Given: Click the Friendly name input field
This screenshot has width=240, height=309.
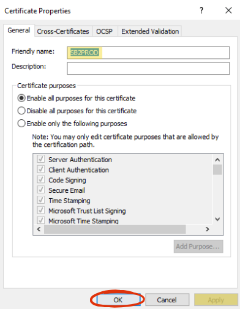Looking at the screenshot, I should (148, 53).
